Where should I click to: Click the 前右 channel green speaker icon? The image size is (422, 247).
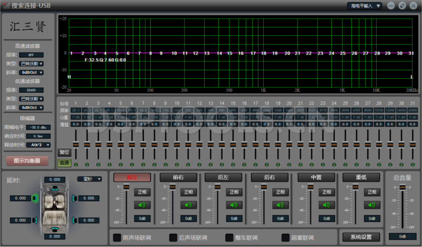pos(189,205)
